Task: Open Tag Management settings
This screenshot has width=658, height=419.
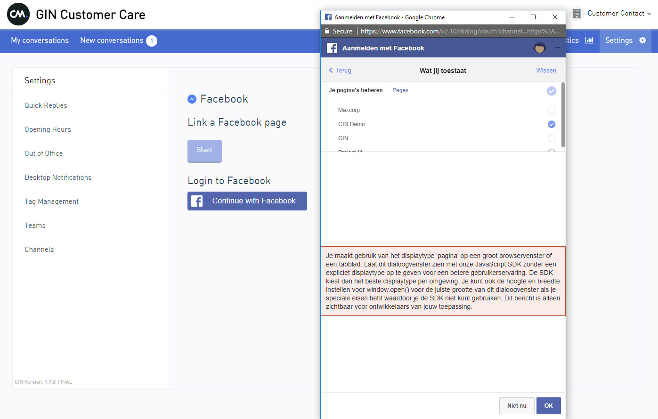Action: pos(51,201)
